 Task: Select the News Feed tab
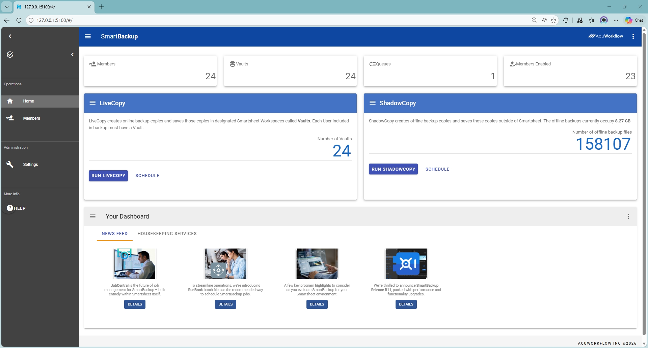(x=114, y=234)
